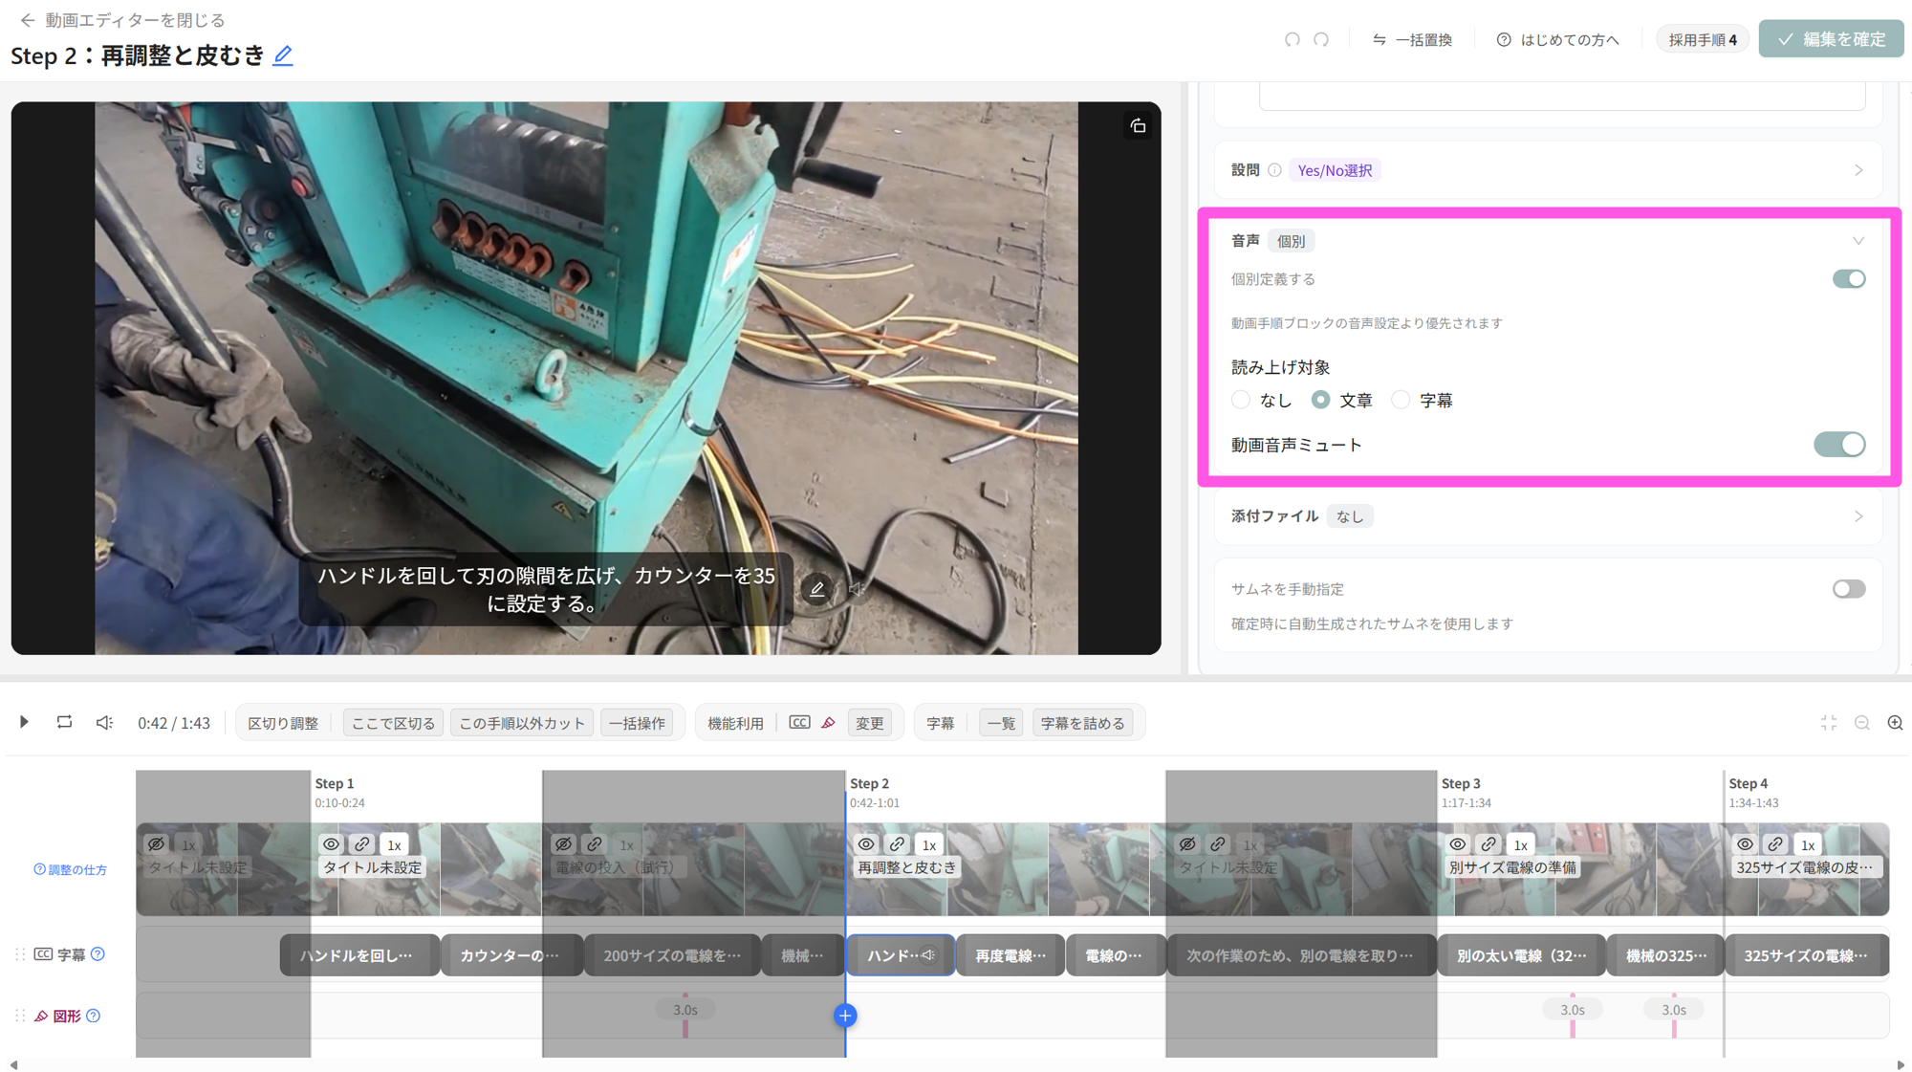
Task: Expand the 添付ファイル section
Action: coord(1858,516)
